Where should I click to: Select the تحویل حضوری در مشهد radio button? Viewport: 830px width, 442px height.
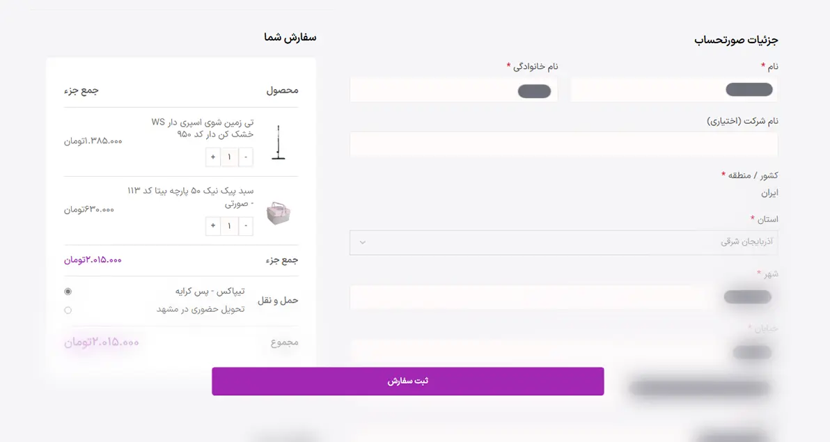[x=68, y=310]
